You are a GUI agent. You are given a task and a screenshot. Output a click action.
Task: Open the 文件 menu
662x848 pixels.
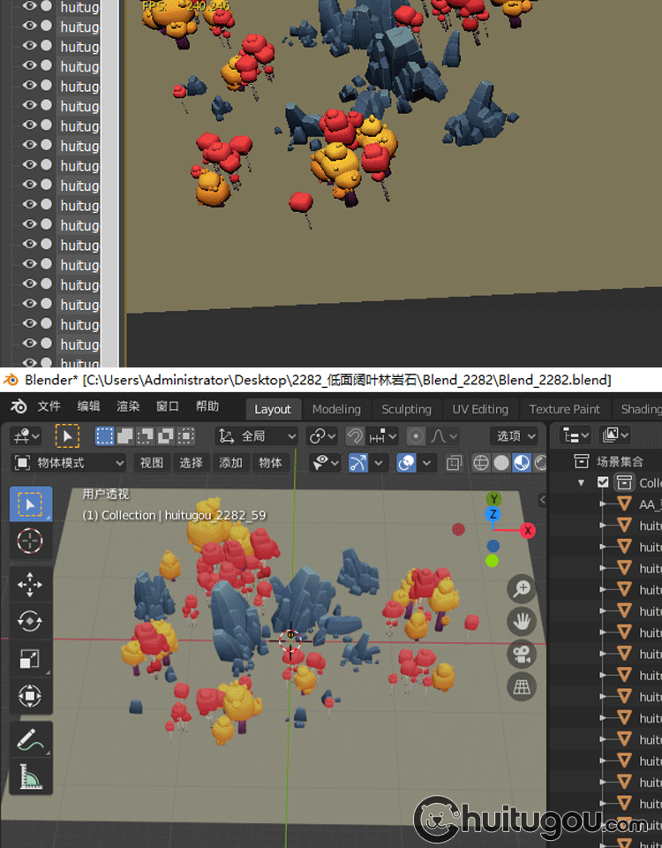(x=49, y=407)
